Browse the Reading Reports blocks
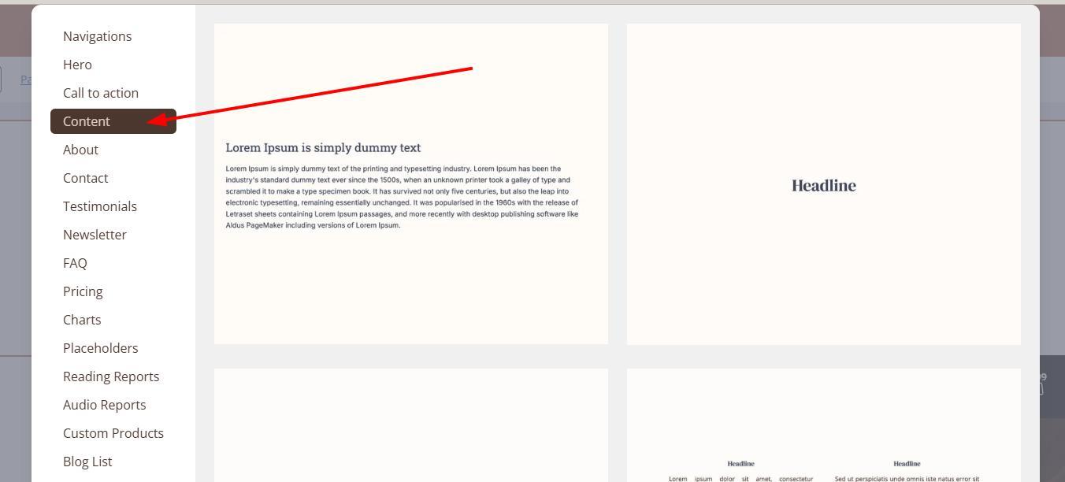 pyautogui.click(x=111, y=376)
